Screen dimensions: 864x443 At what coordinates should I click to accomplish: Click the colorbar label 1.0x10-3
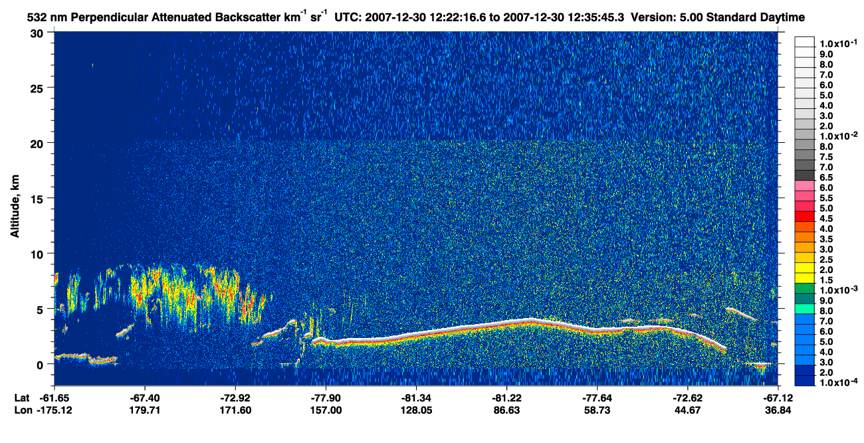(x=837, y=290)
